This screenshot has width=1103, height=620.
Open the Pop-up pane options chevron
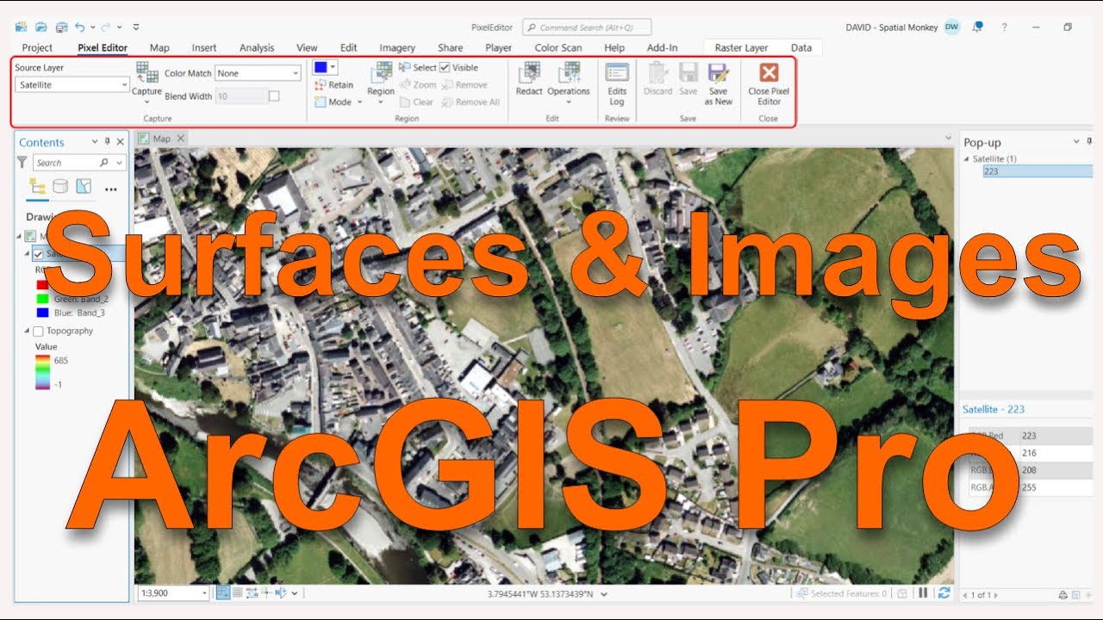[x=1076, y=142]
